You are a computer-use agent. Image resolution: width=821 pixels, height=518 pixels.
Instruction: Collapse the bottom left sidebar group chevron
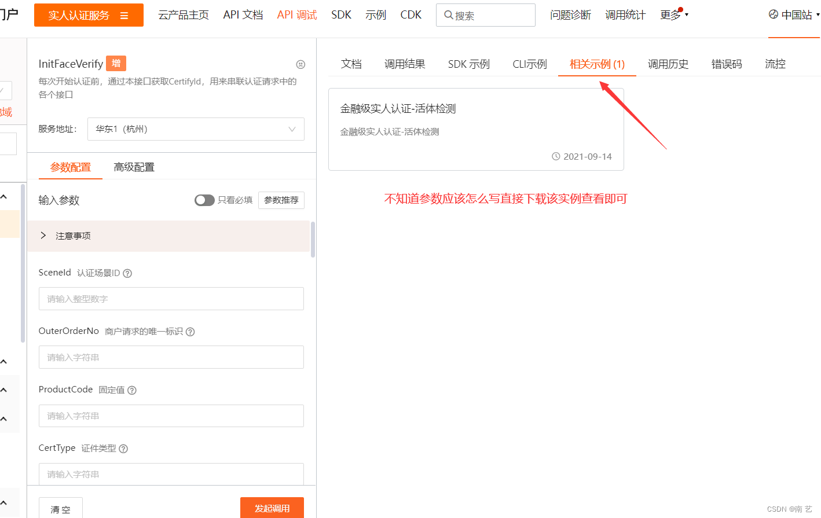coord(4,504)
